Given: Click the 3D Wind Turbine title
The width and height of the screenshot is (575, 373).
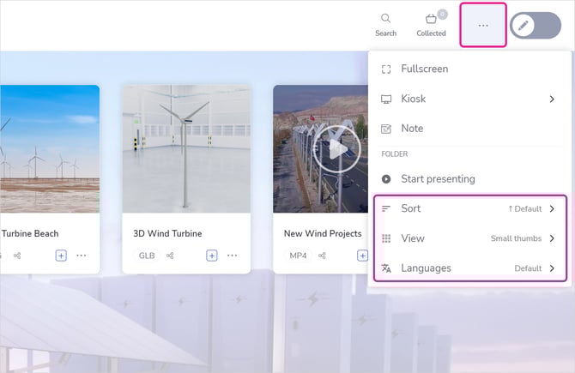Looking at the screenshot, I should (x=167, y=233).
